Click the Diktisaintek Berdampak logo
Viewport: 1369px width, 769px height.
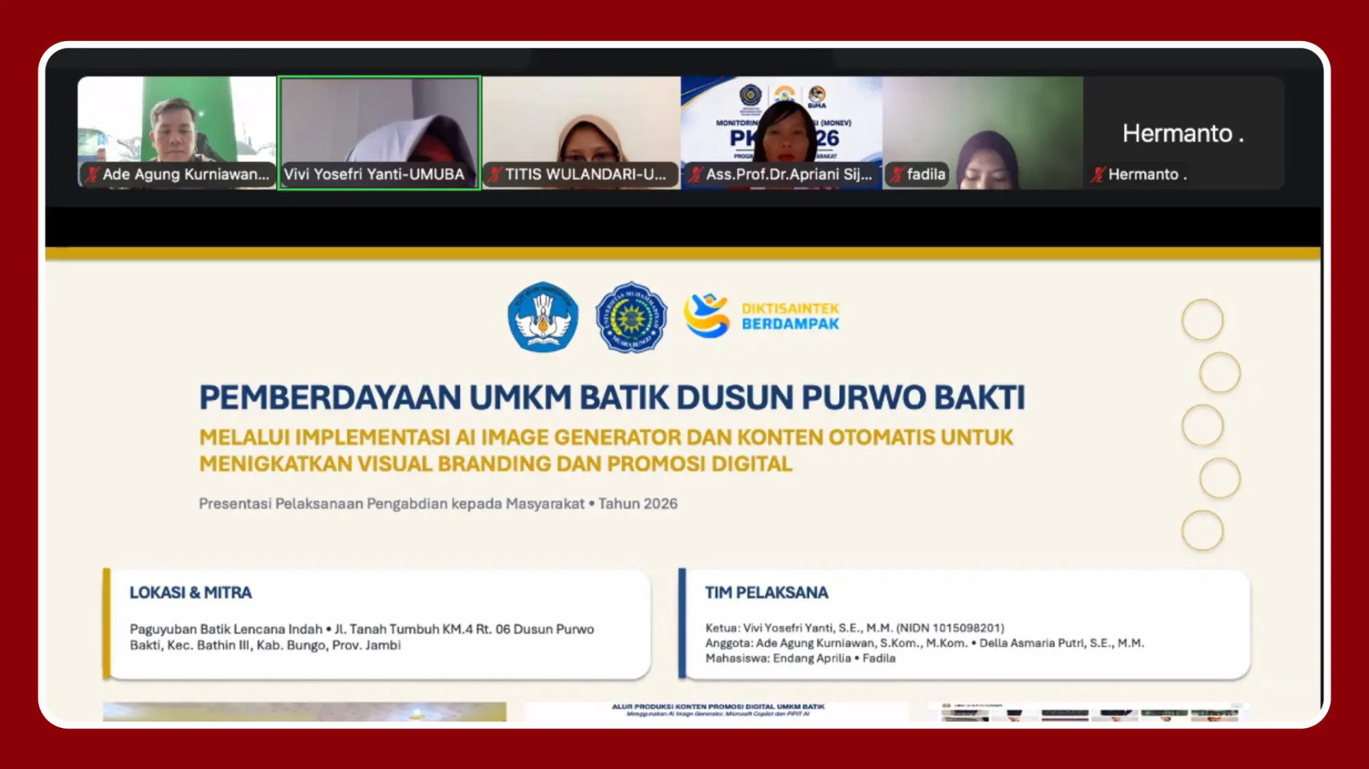762,316
